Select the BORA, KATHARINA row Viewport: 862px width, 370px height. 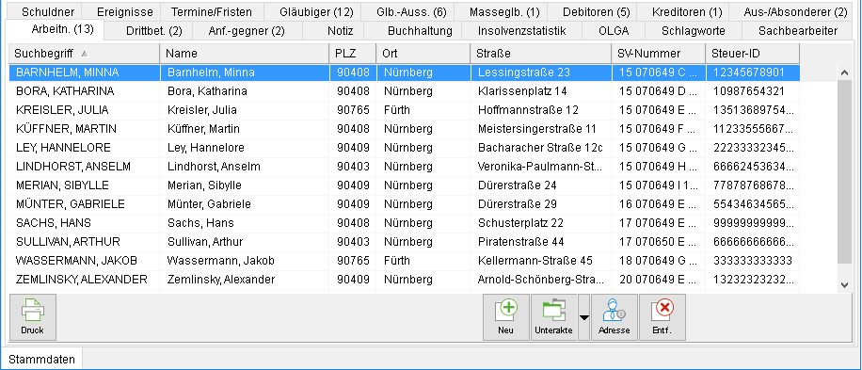point(404,90)
